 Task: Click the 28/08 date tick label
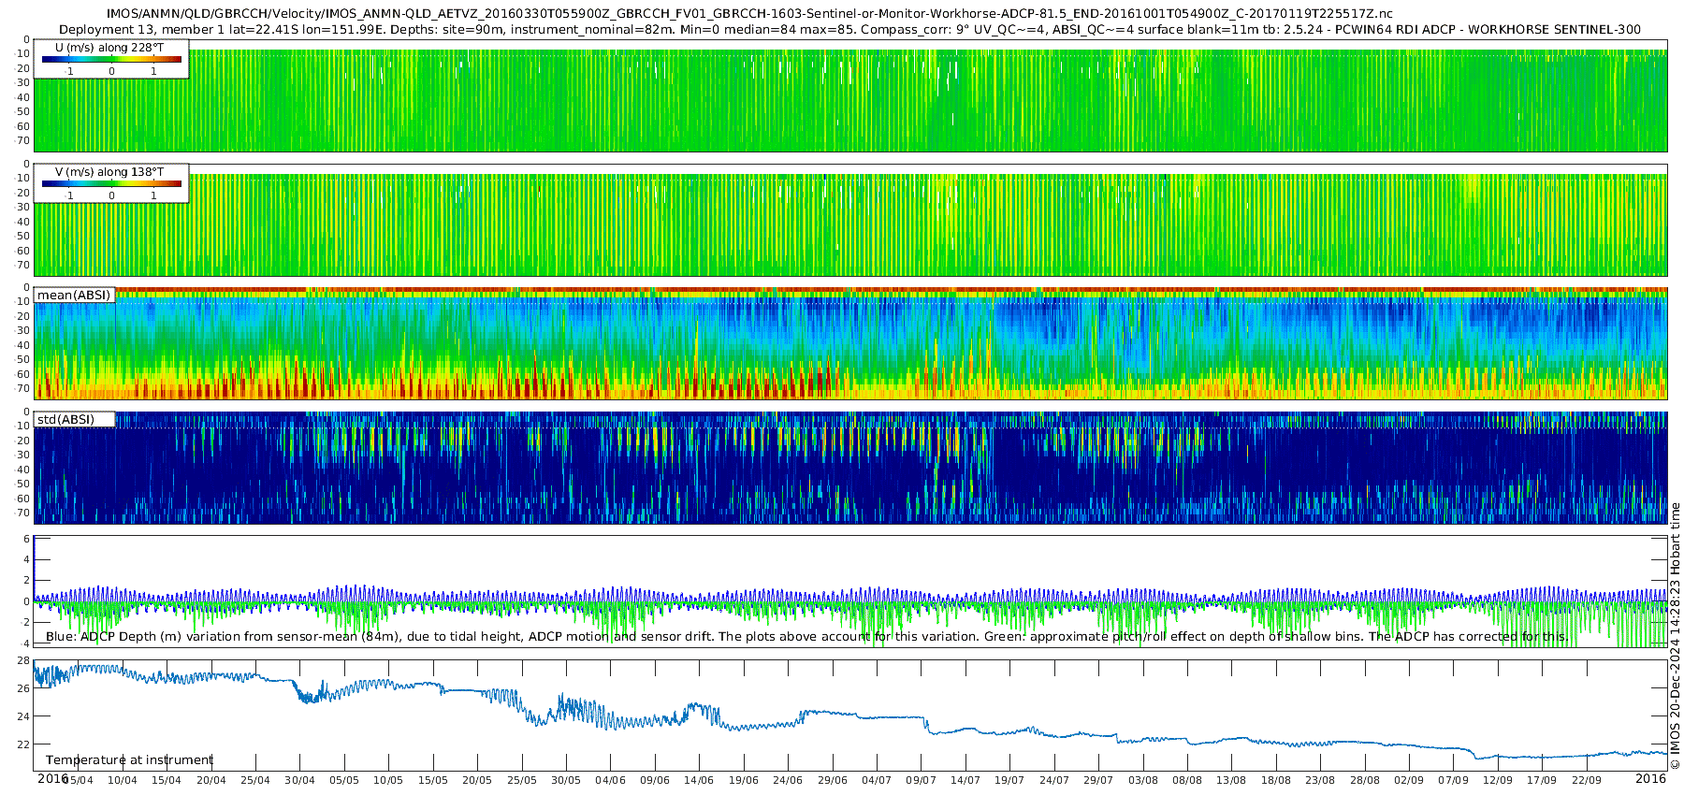pyautogui.click(x=1365, y=781)
